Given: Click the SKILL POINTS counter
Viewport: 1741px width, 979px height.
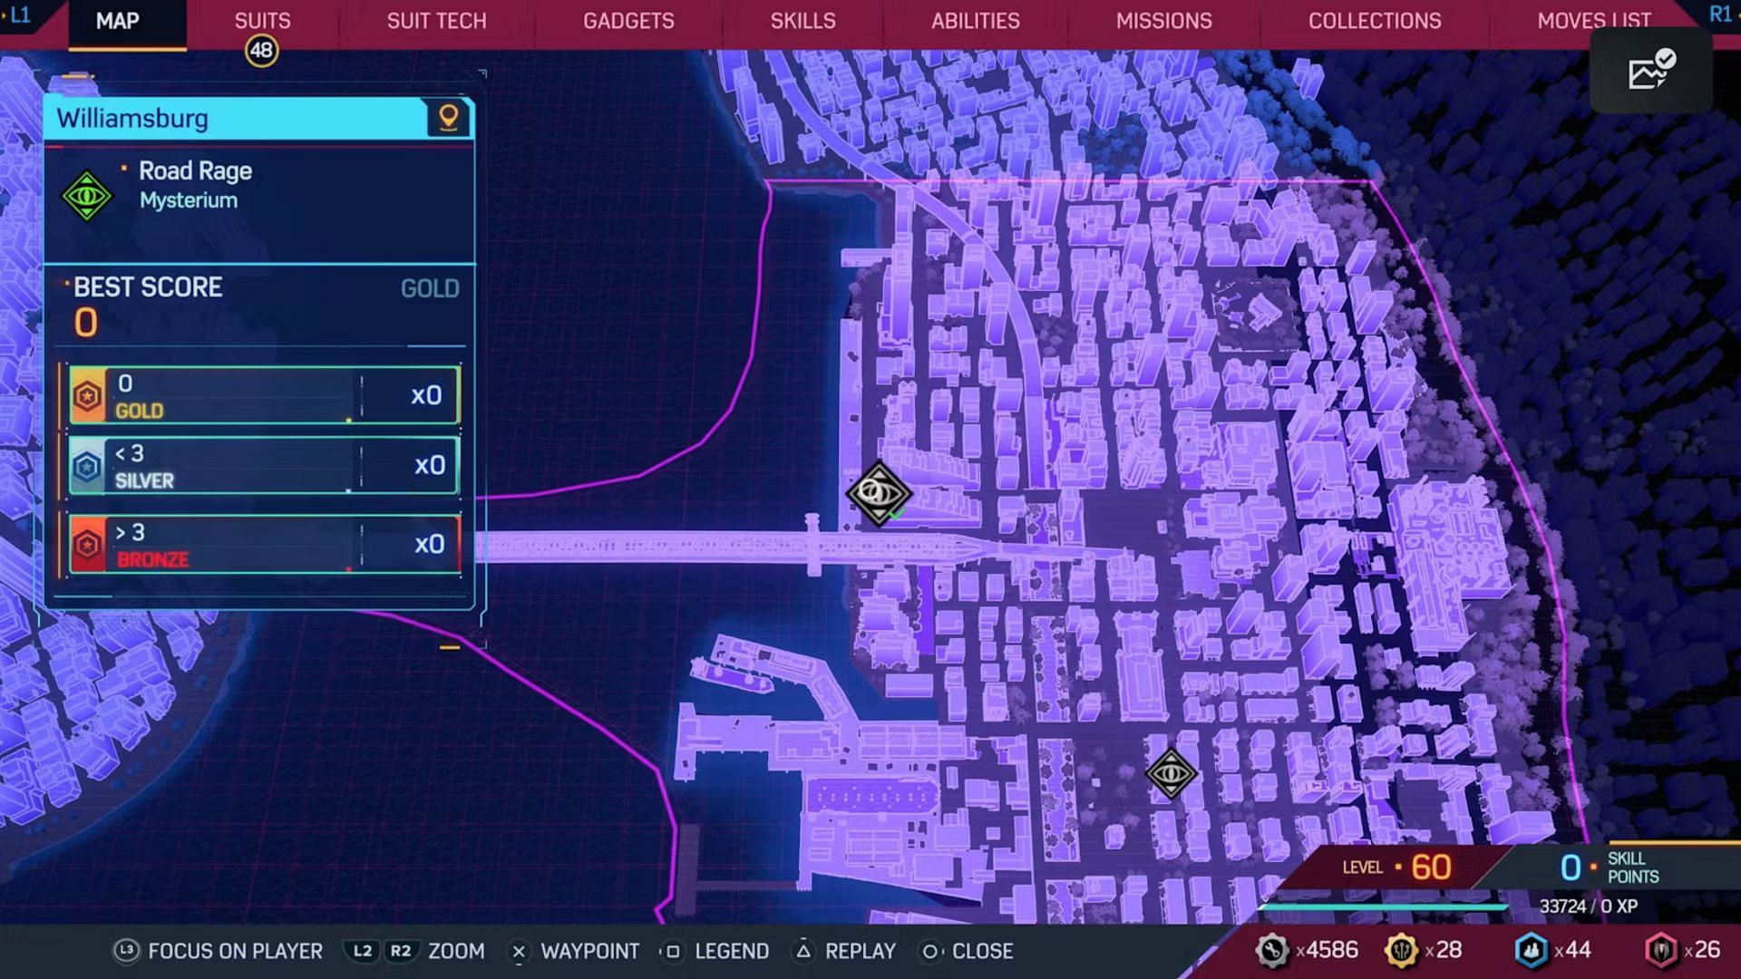Looking at the screenshot, I should pos(1610,868).
